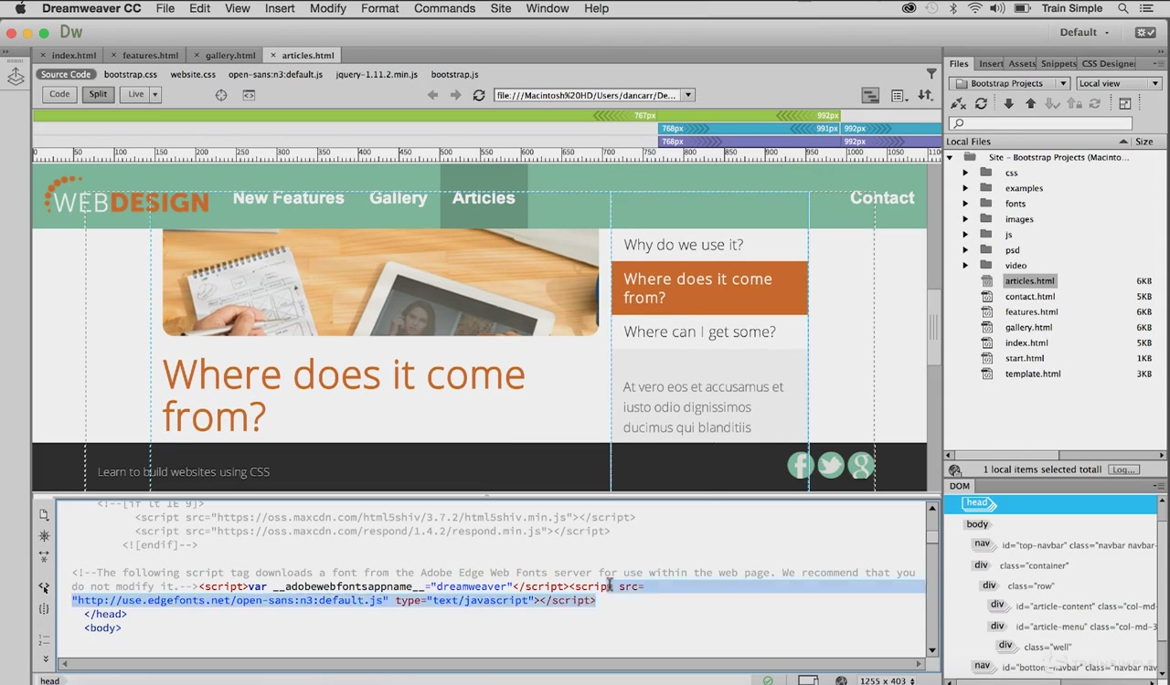Click Why do we use it? menu item
This screenshot has width=1170, height=685.
click(709, 245)
